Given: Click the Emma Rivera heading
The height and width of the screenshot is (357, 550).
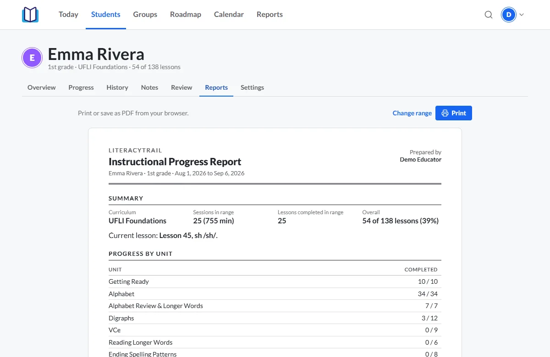Looking at the screenshot, I should [x=96, y=54].
